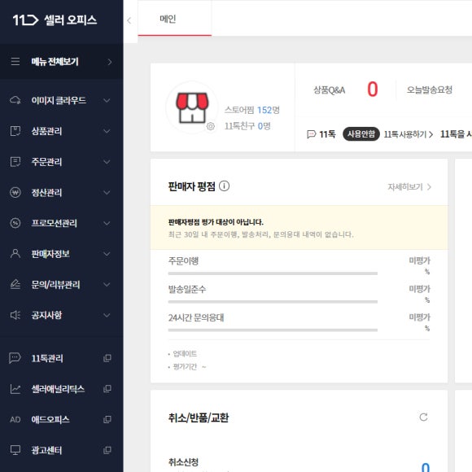Expand the 문의/리뷰관리 menu chevron

(107, 285)
